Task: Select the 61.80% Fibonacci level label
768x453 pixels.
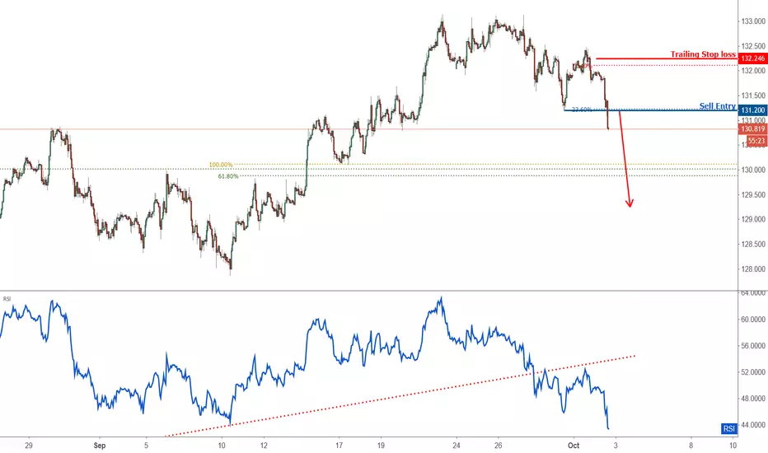Action: coord(228,175)
